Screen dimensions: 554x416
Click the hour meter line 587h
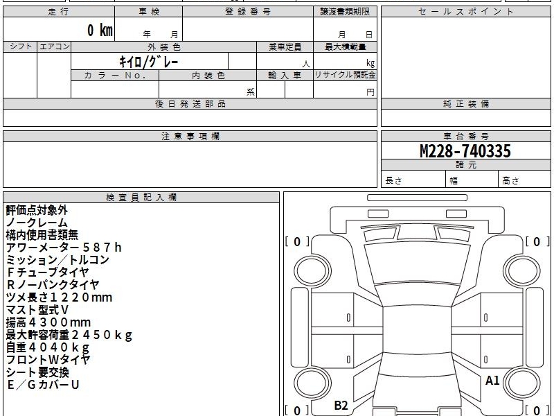tap(64, 248)
